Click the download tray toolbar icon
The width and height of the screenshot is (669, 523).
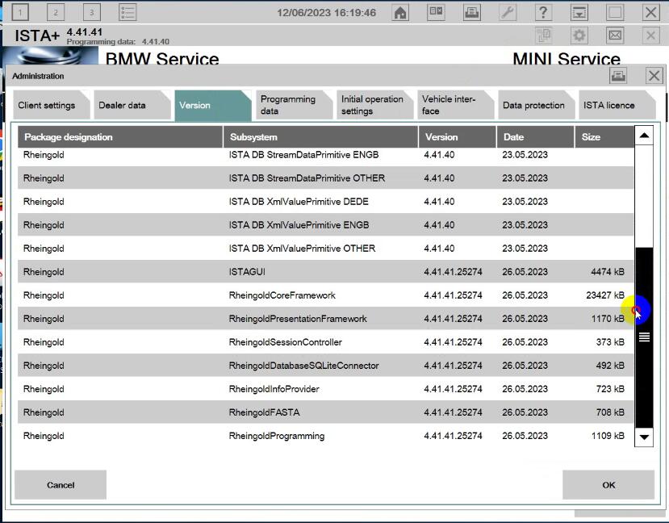click(x=579, y=12)
